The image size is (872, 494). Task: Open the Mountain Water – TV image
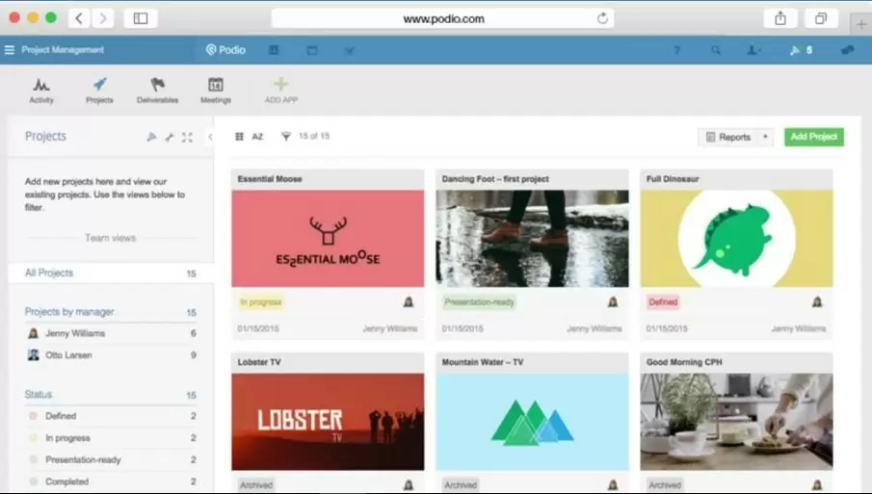pyautogui.click(x=532, y=422)
